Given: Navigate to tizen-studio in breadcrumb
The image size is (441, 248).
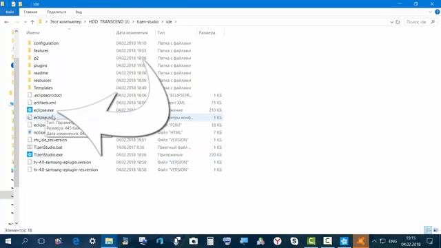Looking at the screenshot, I should coord(147,21).
